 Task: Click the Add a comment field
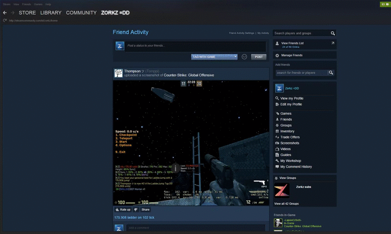point(196,228)
